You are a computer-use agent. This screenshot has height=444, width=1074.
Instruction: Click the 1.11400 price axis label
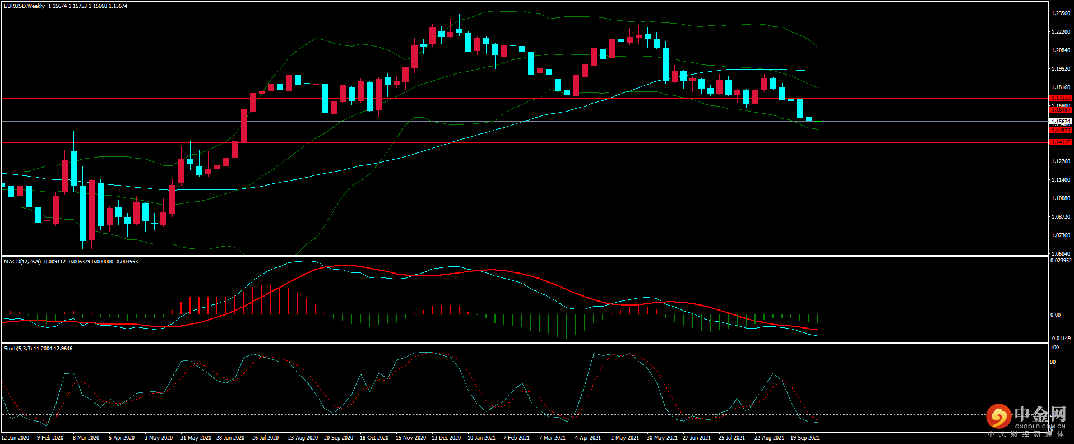1061,180
